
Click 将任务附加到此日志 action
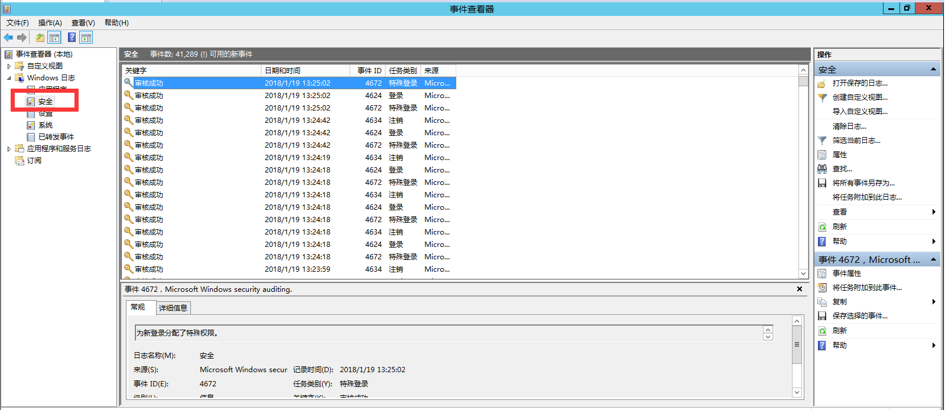tap(867, 197)
